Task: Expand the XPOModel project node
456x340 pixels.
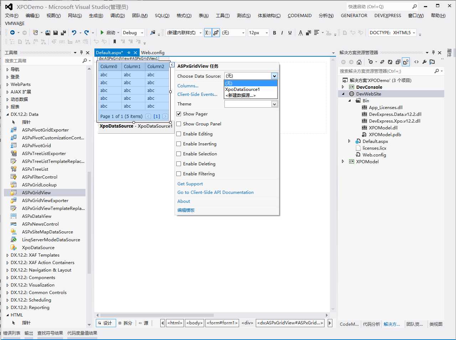Action: (343, 161)
